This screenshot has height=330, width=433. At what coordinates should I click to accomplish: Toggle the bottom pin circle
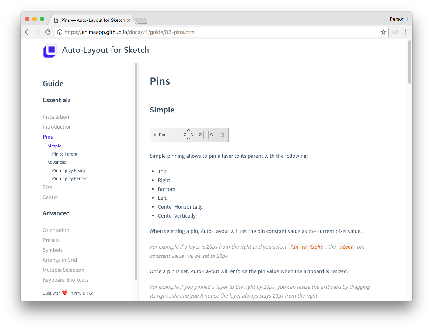pyautogui.click(x=188, y=138)
